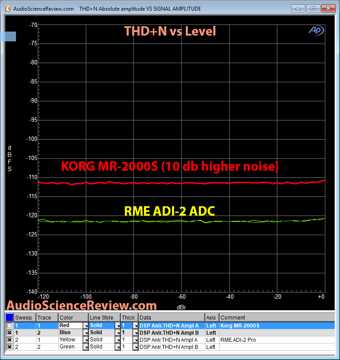Open the Color dropdown next to Yellow
This screenshot has width=340, height=360.
tap(86, 340)
